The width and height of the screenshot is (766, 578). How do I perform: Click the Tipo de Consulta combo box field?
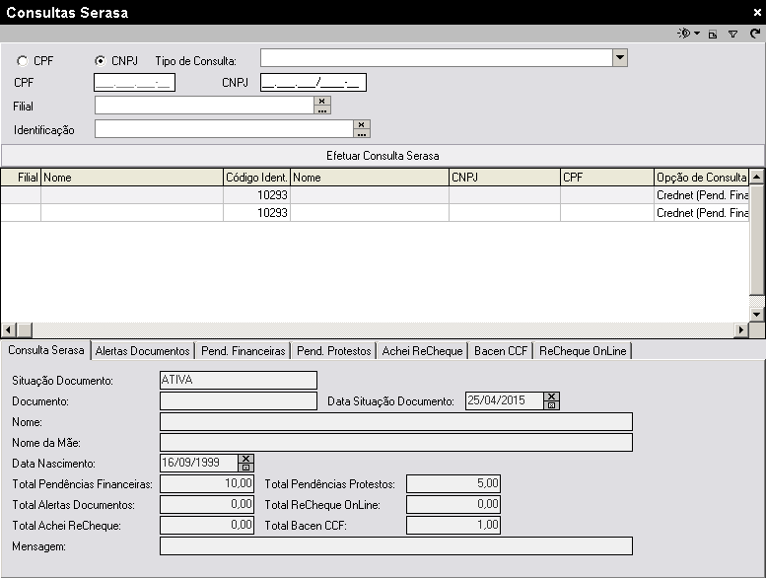pyautogui.click(x=437, y=57)
